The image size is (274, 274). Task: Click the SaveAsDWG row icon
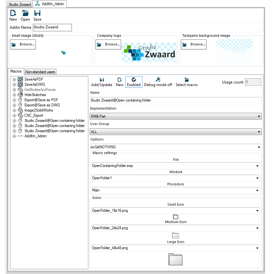pos(20,84)
